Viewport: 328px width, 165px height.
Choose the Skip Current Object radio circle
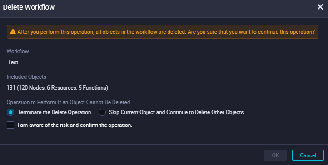(x=102, y=112)
